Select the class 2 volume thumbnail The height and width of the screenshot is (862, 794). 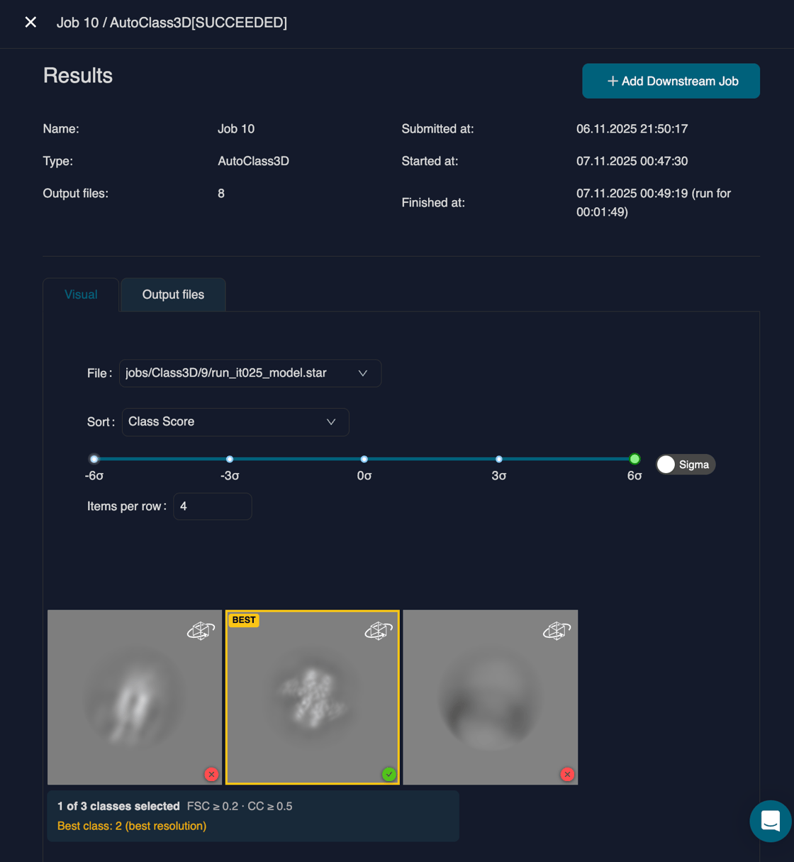tap(312, 697)
